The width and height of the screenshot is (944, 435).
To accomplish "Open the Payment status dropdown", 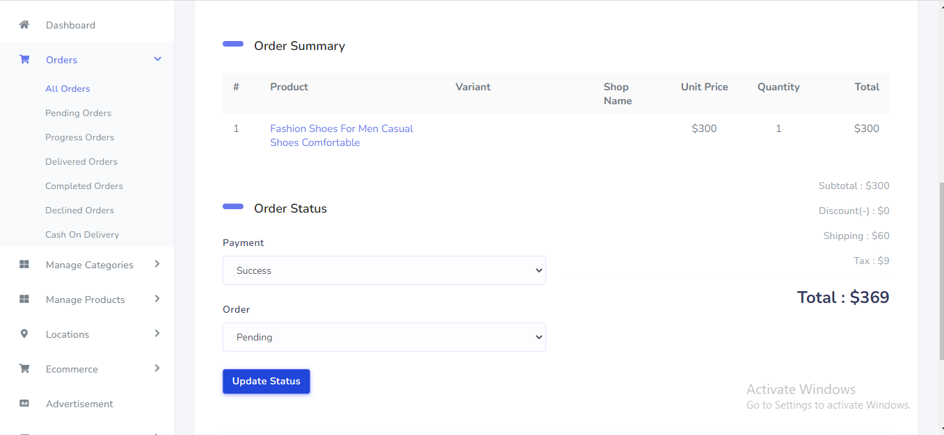I will point(384,270).
